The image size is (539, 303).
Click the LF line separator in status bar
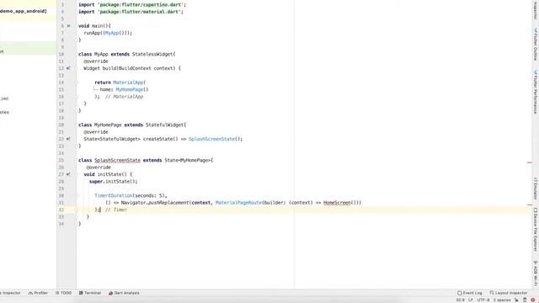point(471,300)
